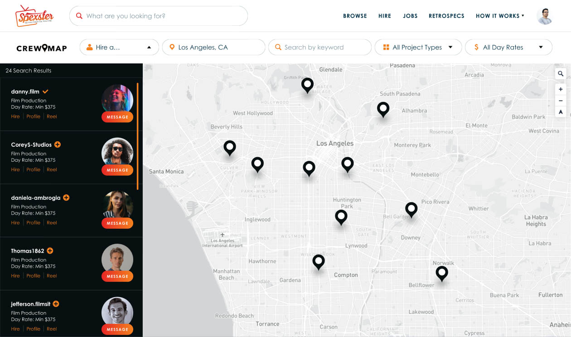Viewport: 571px width, 337px height.
Task: Select the map pin south of Los Angeles label
Action: click(309, 169)
